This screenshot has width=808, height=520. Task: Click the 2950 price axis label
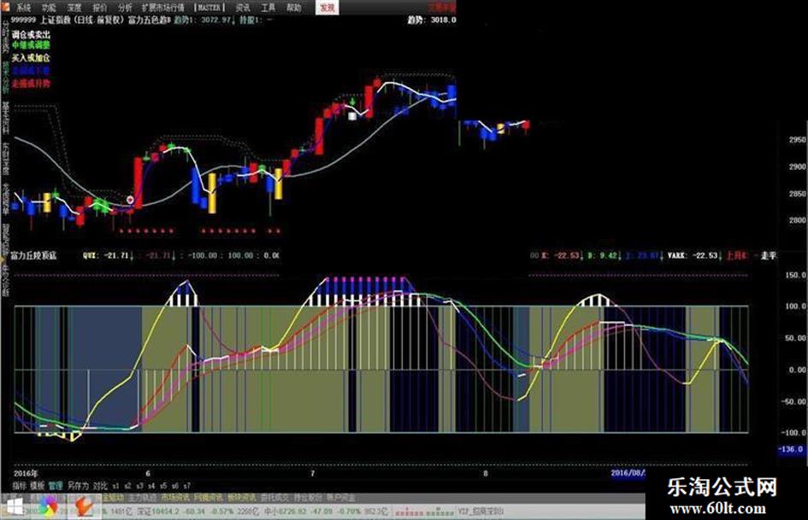pyautogui.click(x=796, y=139)
